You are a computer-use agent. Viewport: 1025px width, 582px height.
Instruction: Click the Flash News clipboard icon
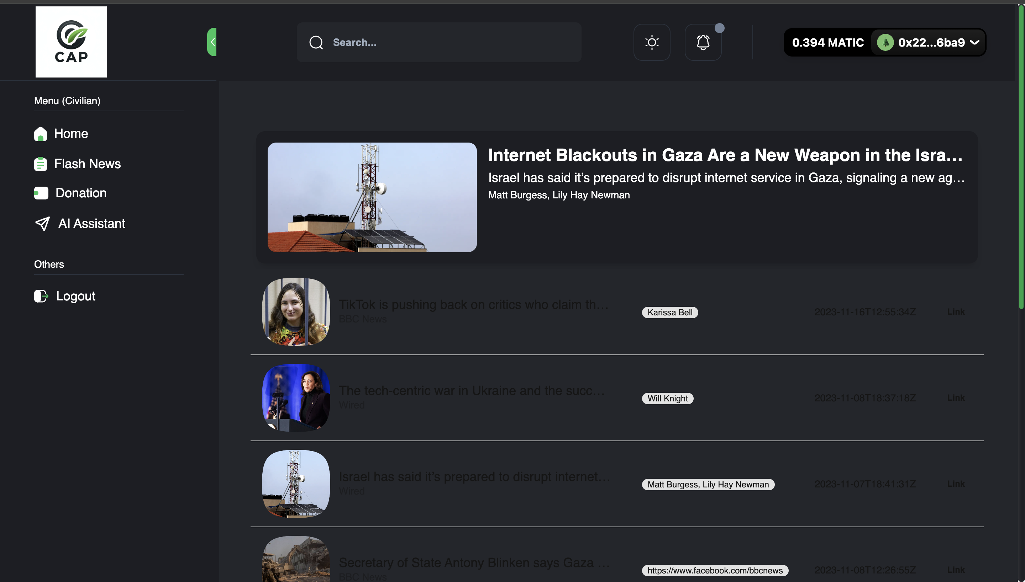[x=41, y=164]
